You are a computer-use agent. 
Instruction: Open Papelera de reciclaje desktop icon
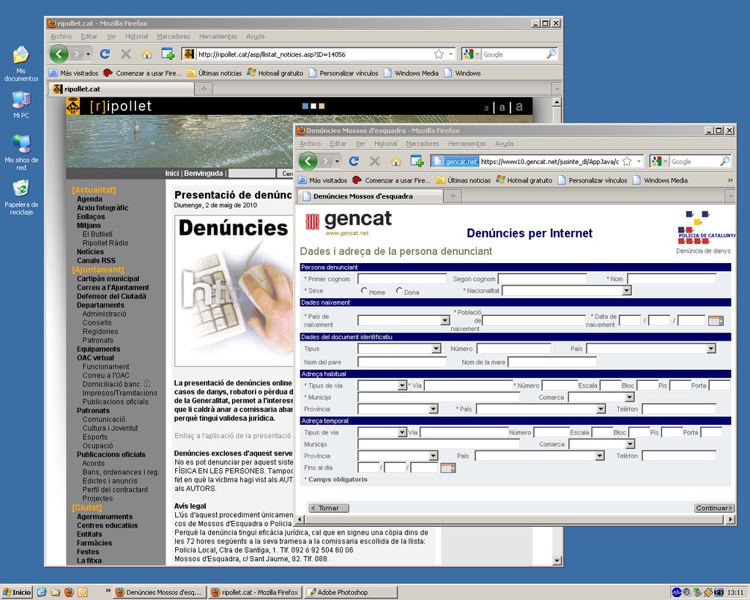21,188
